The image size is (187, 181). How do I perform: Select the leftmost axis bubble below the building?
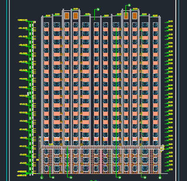click(42, 178)
